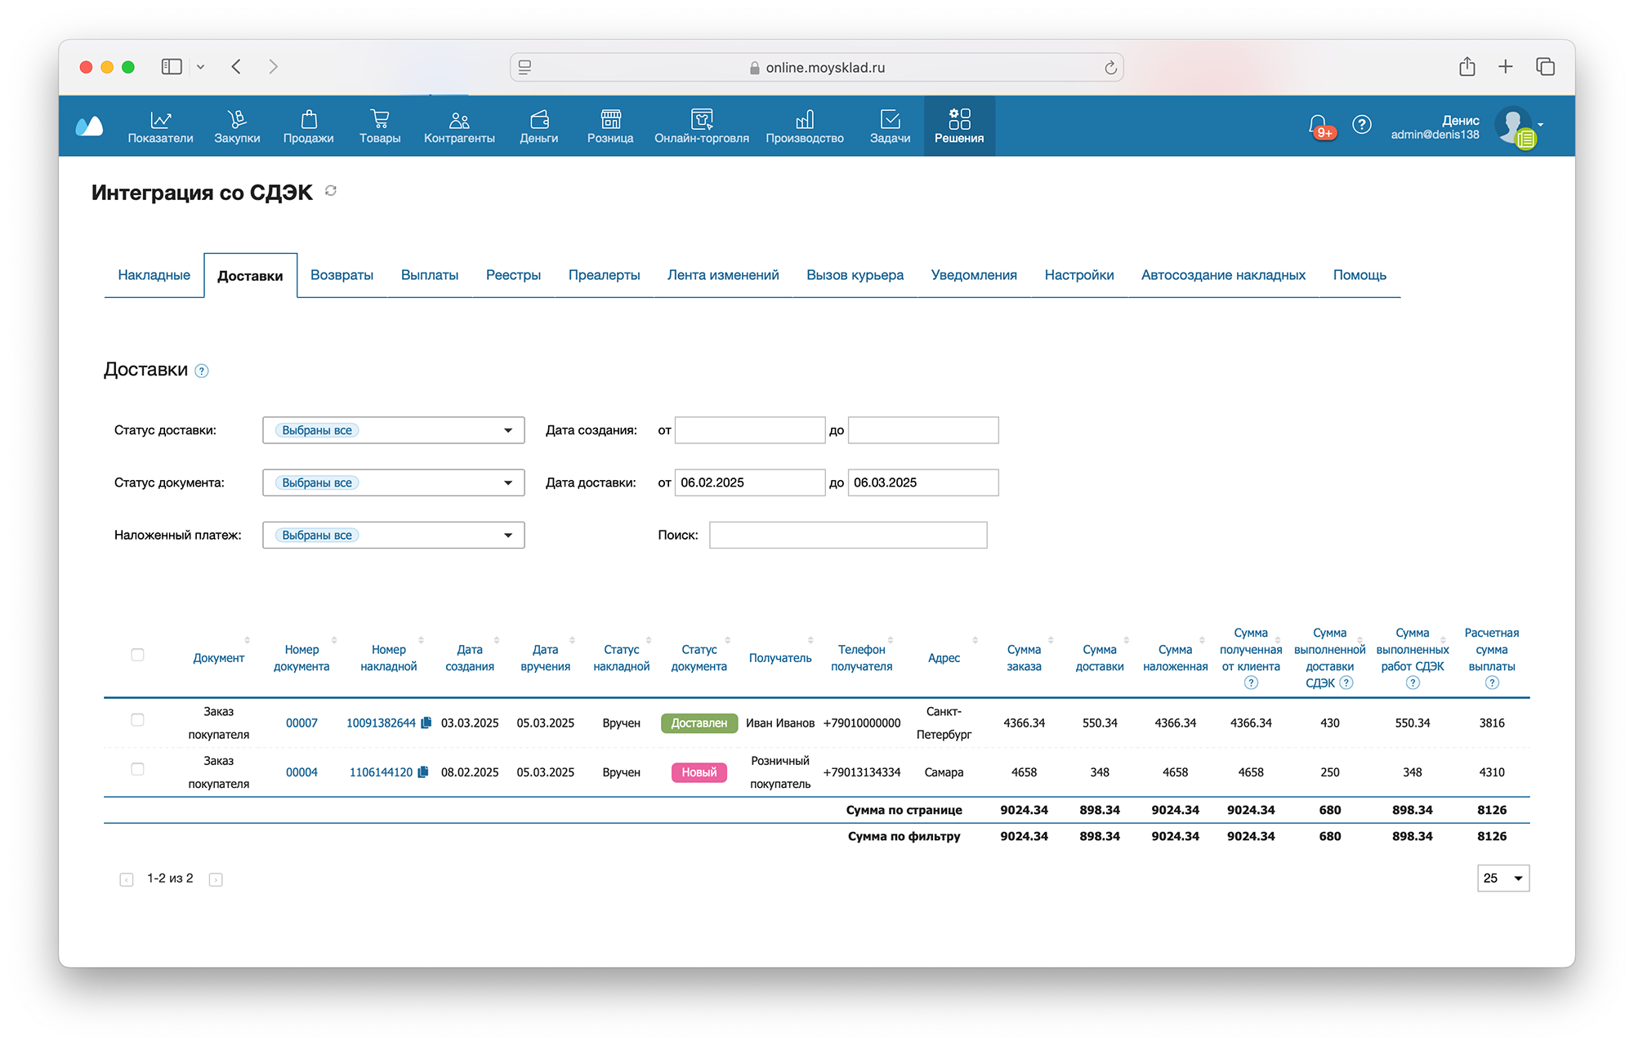Switch to the Возвраты tab

click(342, 275)
